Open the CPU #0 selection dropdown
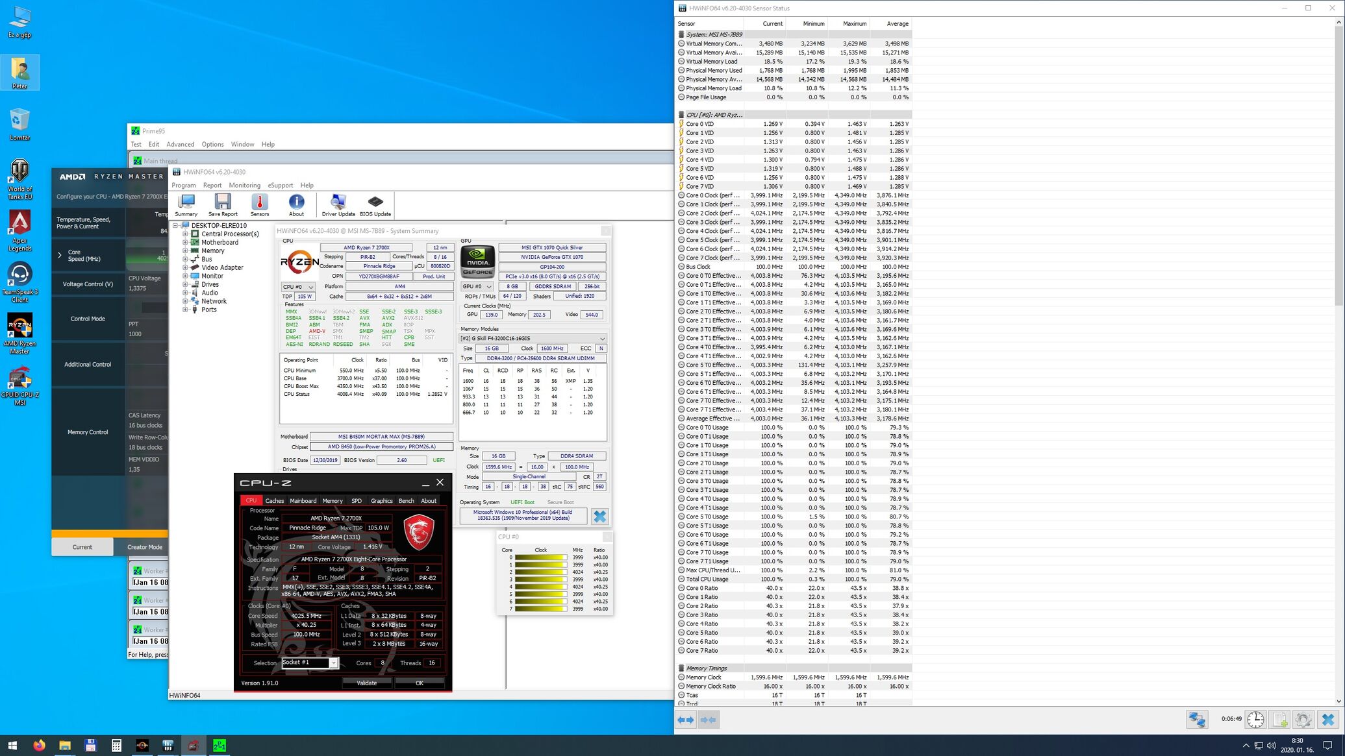 click(298, 287)
